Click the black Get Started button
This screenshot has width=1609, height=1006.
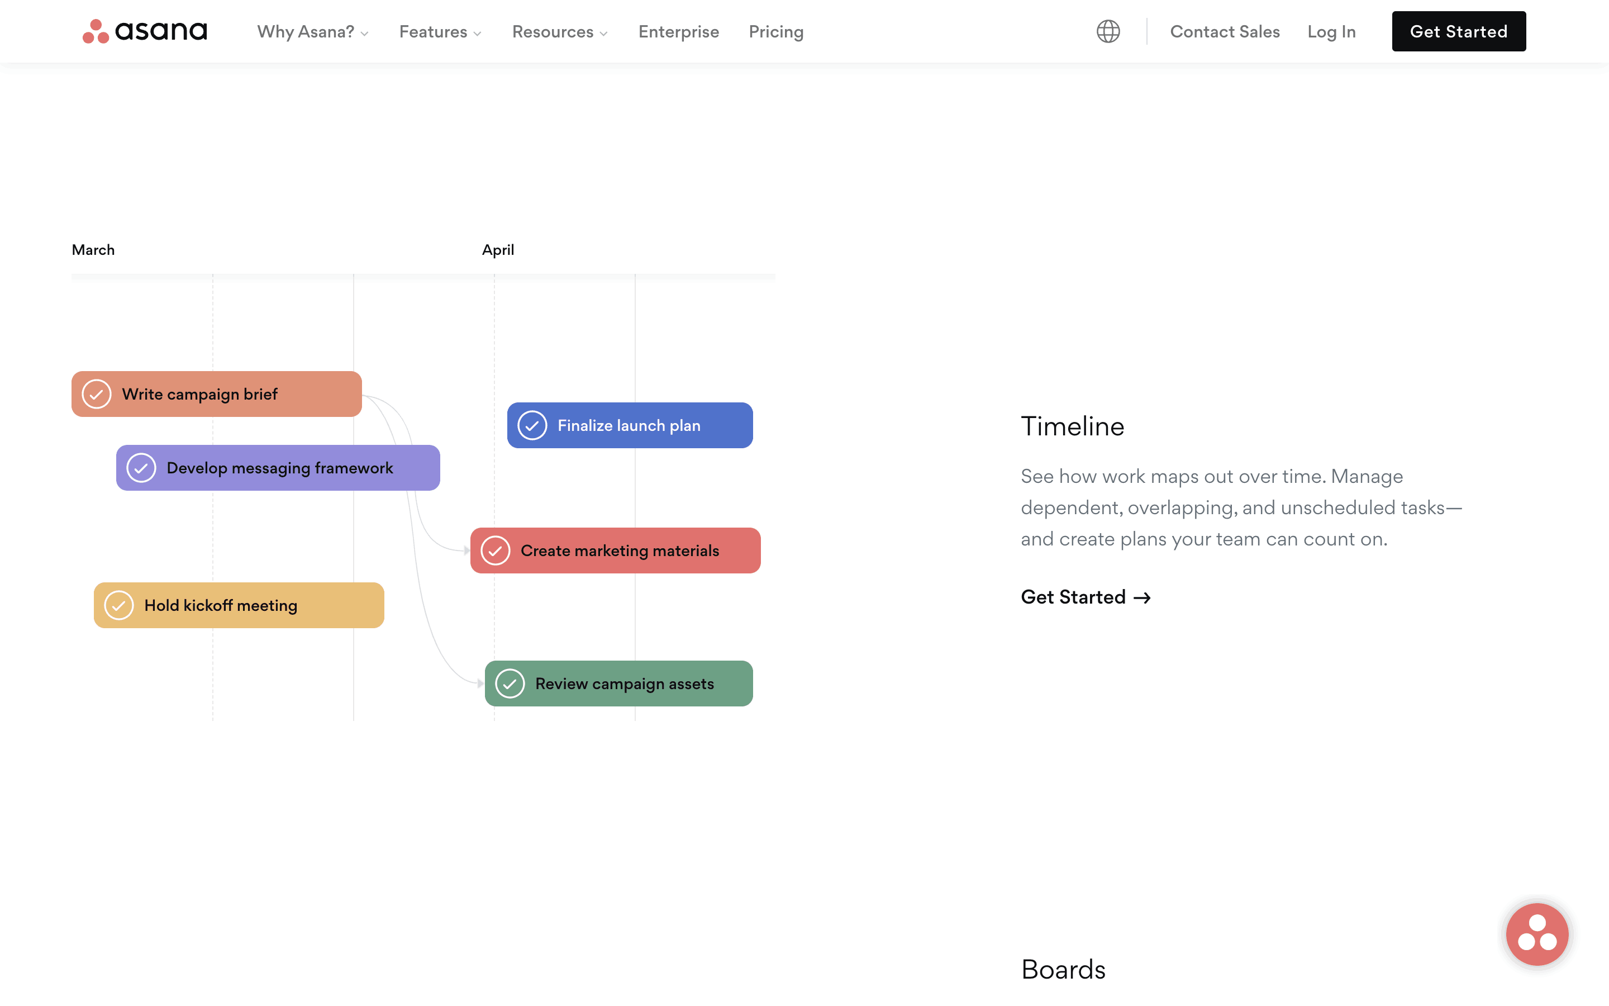[1459, 31]
